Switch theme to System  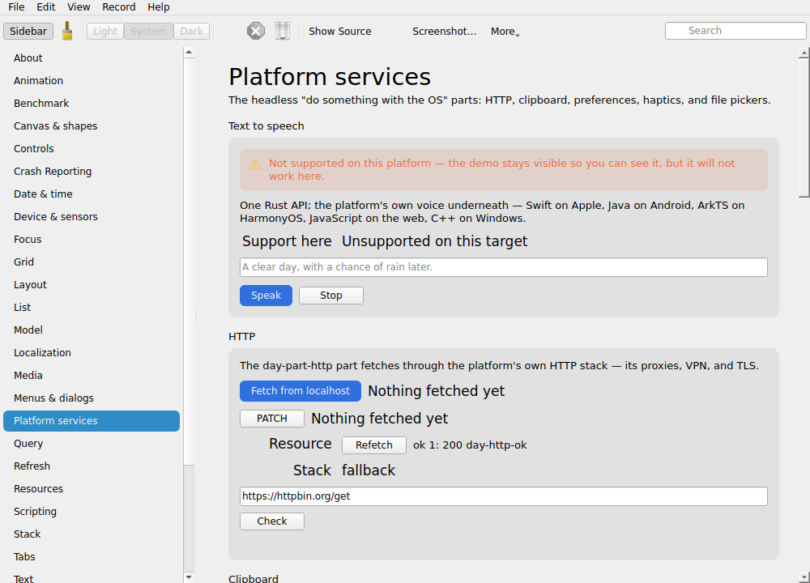[148, 31]
